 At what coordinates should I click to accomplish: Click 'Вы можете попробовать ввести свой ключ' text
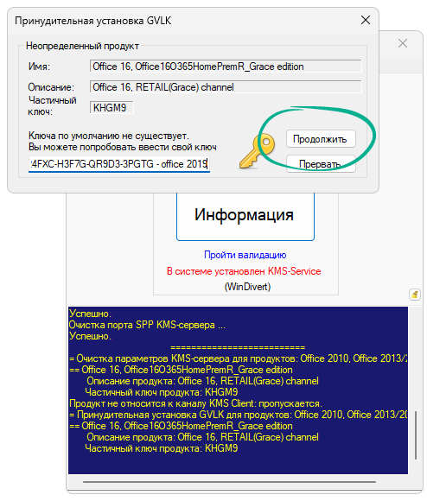click(x=123, y=147)
